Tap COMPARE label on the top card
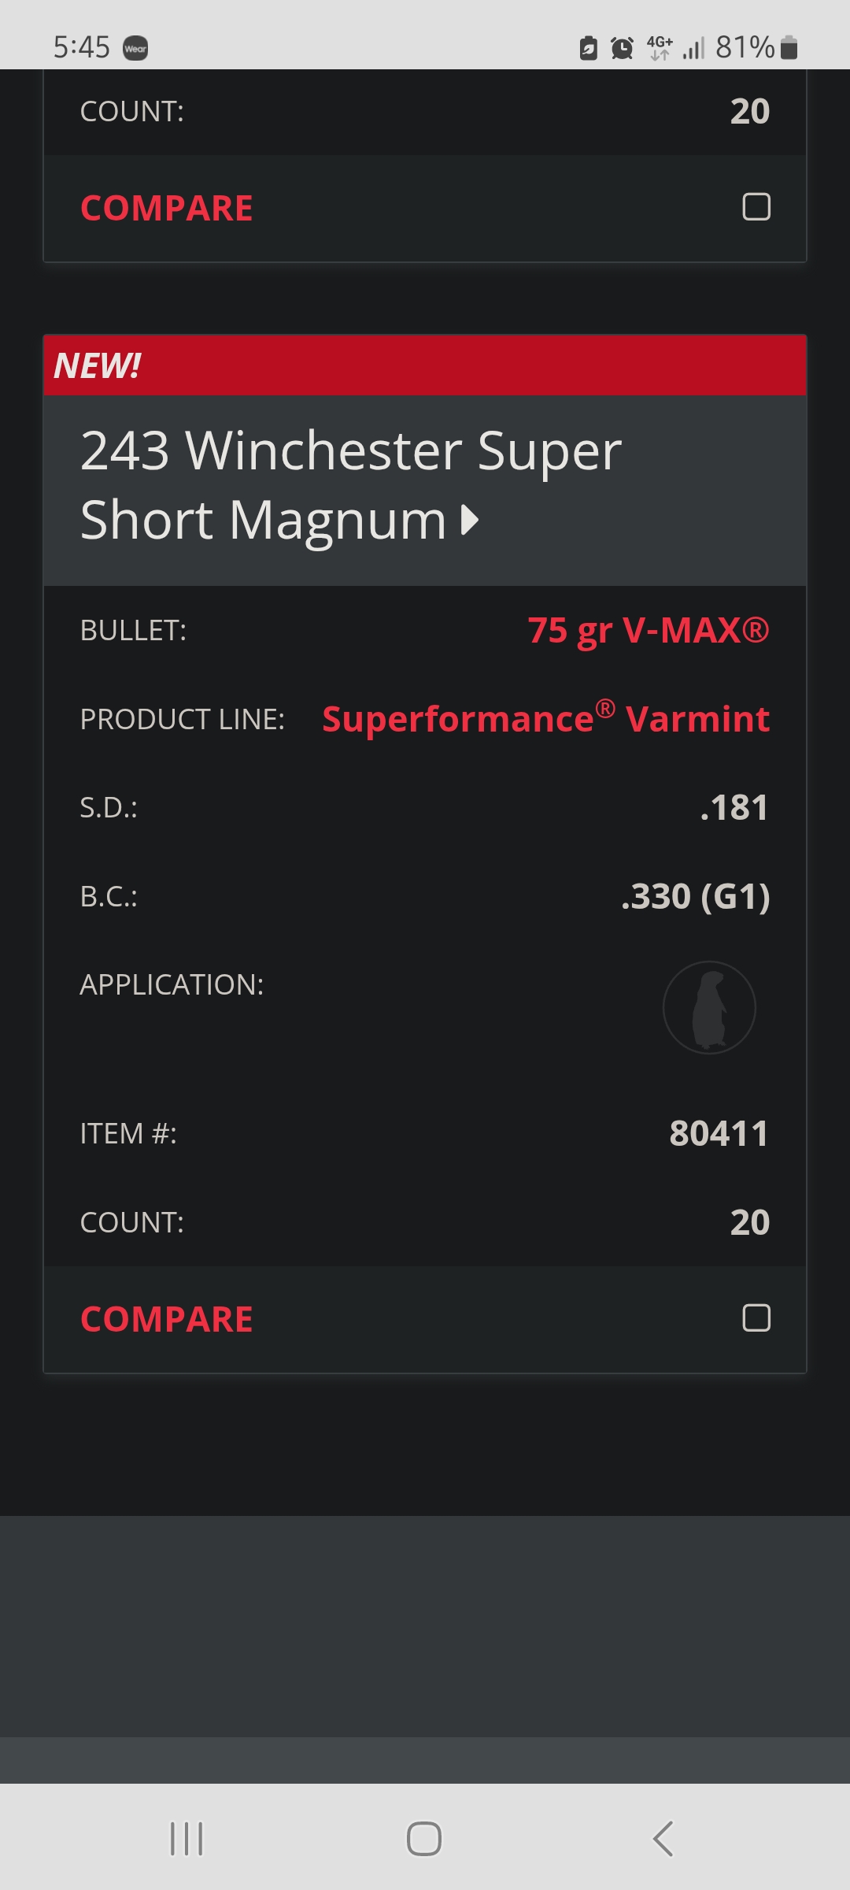Screen dimensions: 850x1890 [167, 208]
